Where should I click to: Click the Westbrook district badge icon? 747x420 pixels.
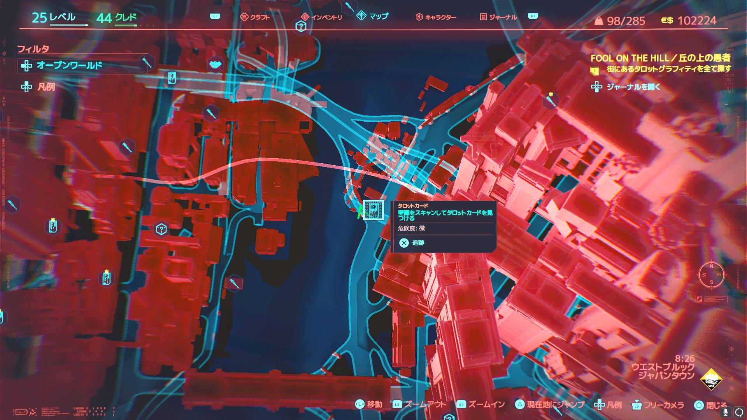(711, 380)
